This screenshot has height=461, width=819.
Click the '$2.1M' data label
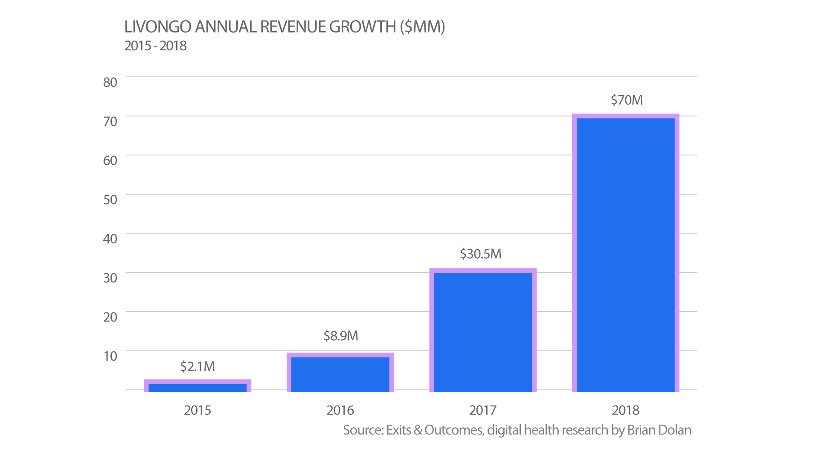pos(197,366)
